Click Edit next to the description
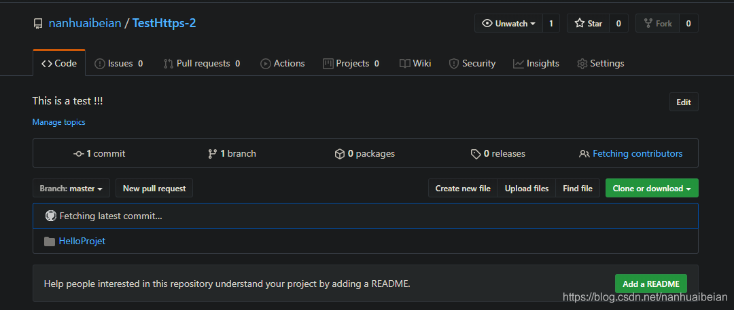The image size is (734, 310). [684, 102]
